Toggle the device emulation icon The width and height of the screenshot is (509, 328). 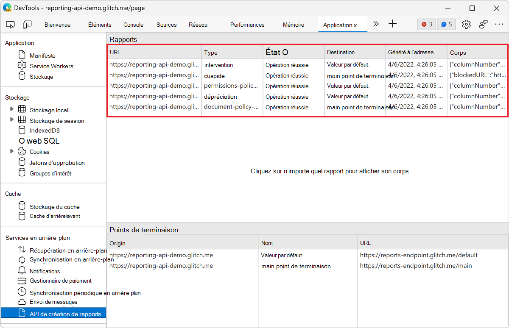(27, 25)
